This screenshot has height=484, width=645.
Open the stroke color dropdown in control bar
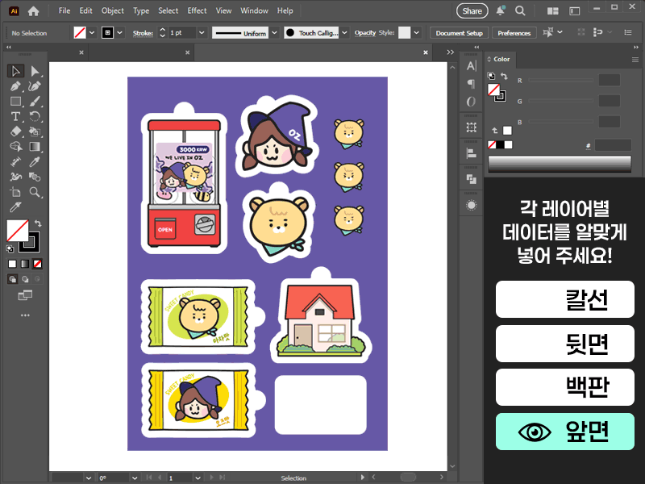pos(119,32)
